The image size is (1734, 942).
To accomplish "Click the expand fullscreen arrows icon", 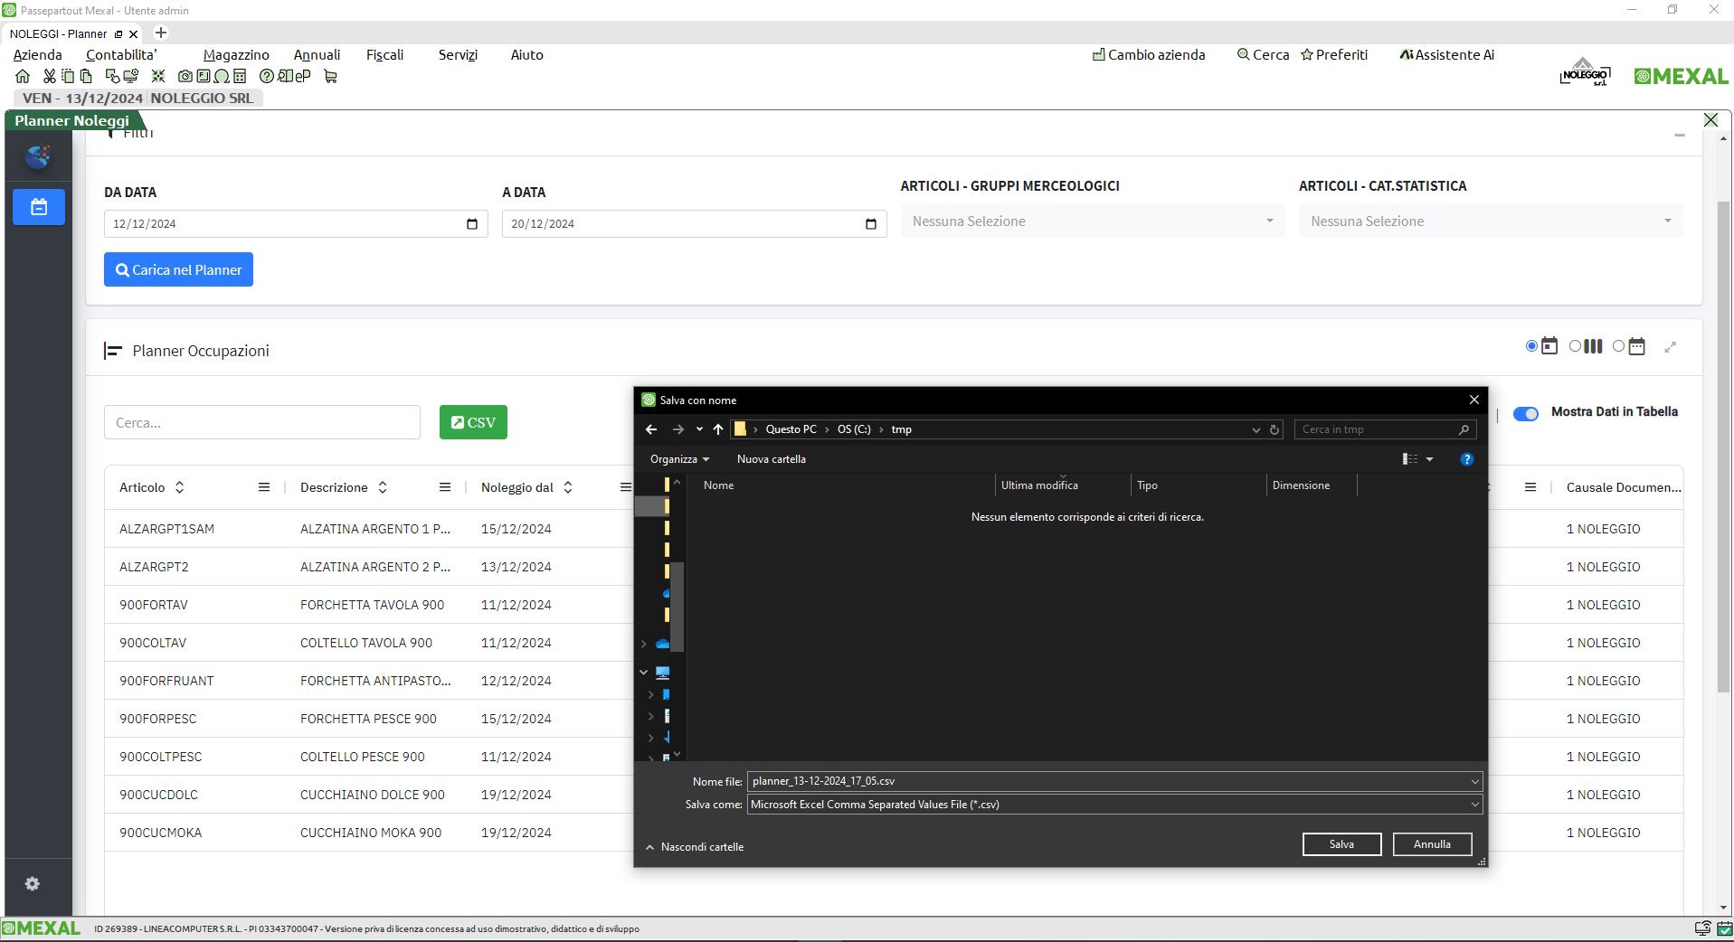I will coord(1670,347).
